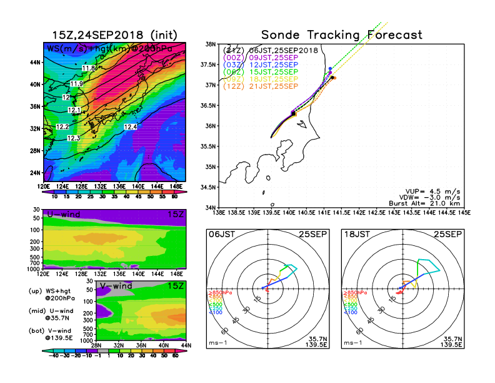Click the 'U-wind' panel label
The height and width of the screenshot is (383, 495).
pyautogui.click(x=64, y=214)
